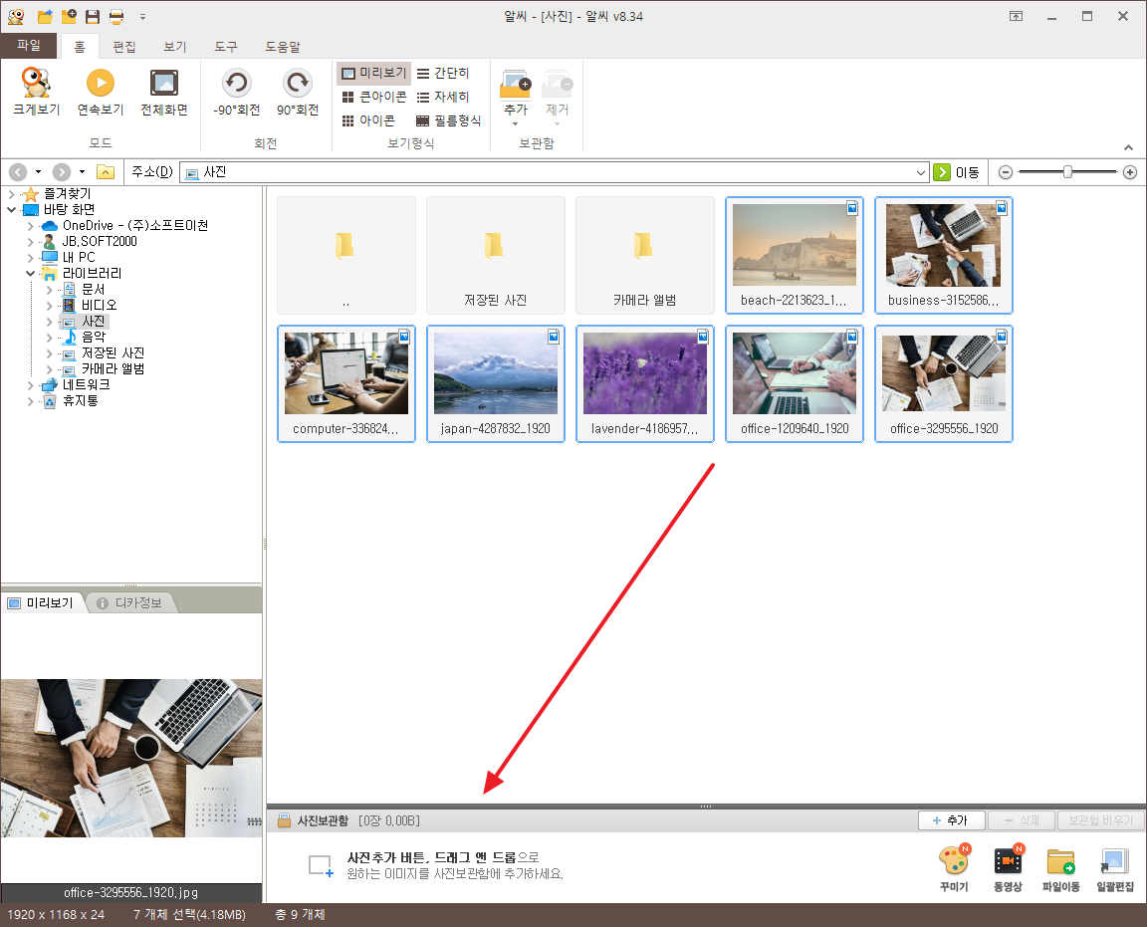The height and width of the screenshot is (927, 1147).
Task: Select 아이콘 icon view
Action: pos(368,120)
